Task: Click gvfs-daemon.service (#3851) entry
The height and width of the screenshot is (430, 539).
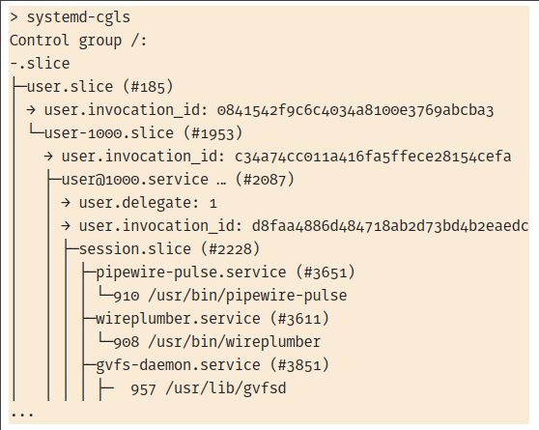Action: coord(213,365)
